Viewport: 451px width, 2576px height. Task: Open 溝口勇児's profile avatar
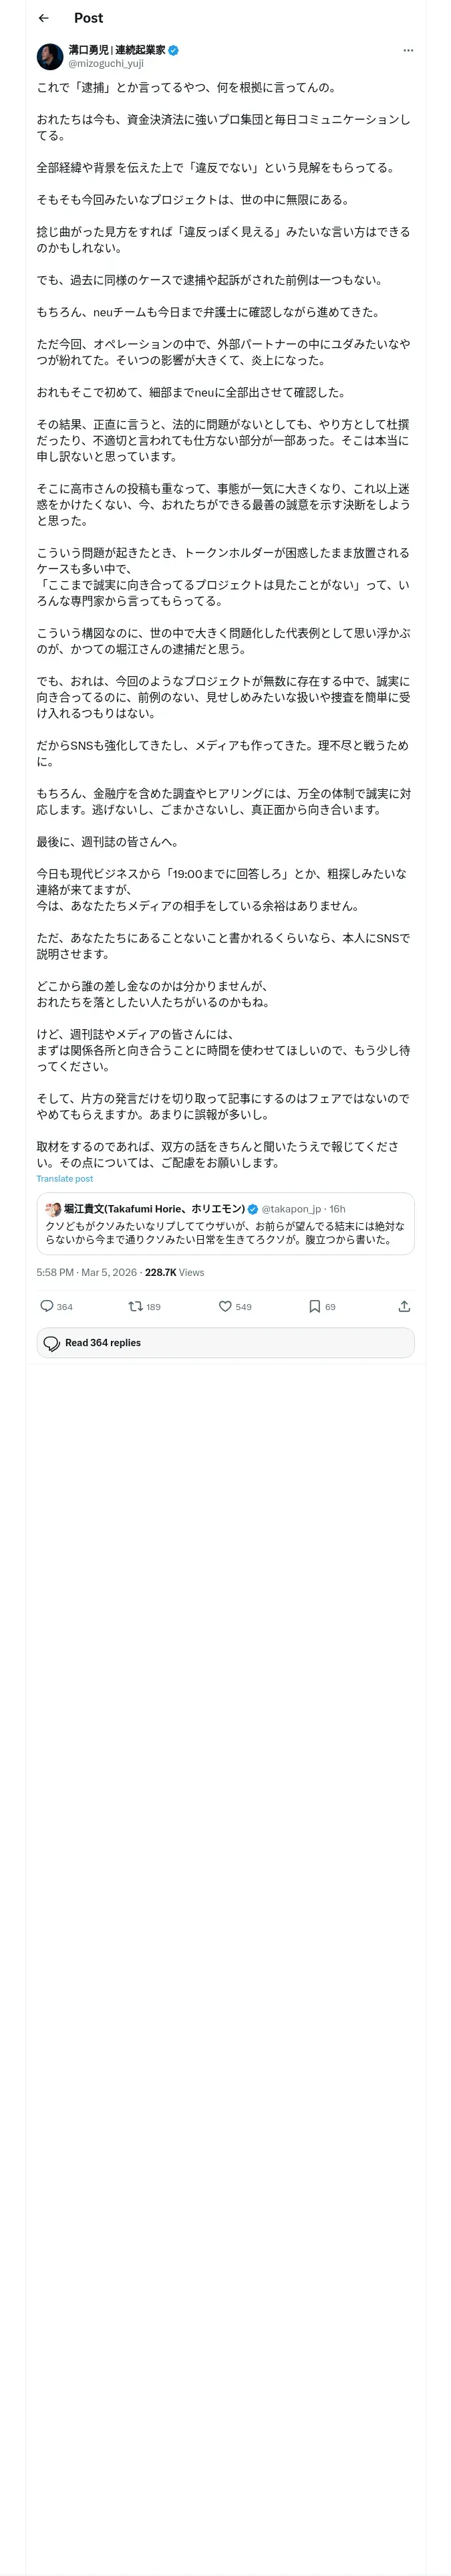(50, 56)
